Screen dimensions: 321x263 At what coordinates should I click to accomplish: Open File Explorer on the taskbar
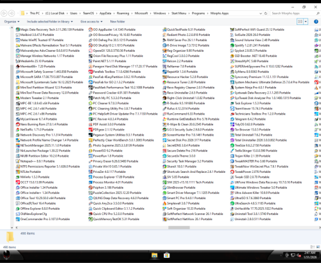click(154, 255)
